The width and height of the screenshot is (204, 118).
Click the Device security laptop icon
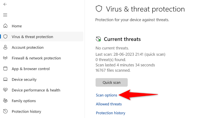pos(5,80)
